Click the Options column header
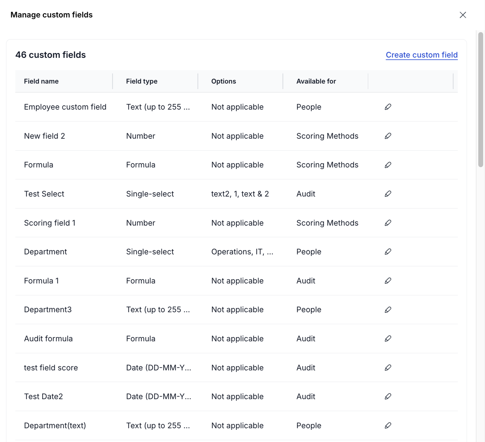The height and width of the screenshot is (442, 485). pyautogui.click(x=224, y=81)
